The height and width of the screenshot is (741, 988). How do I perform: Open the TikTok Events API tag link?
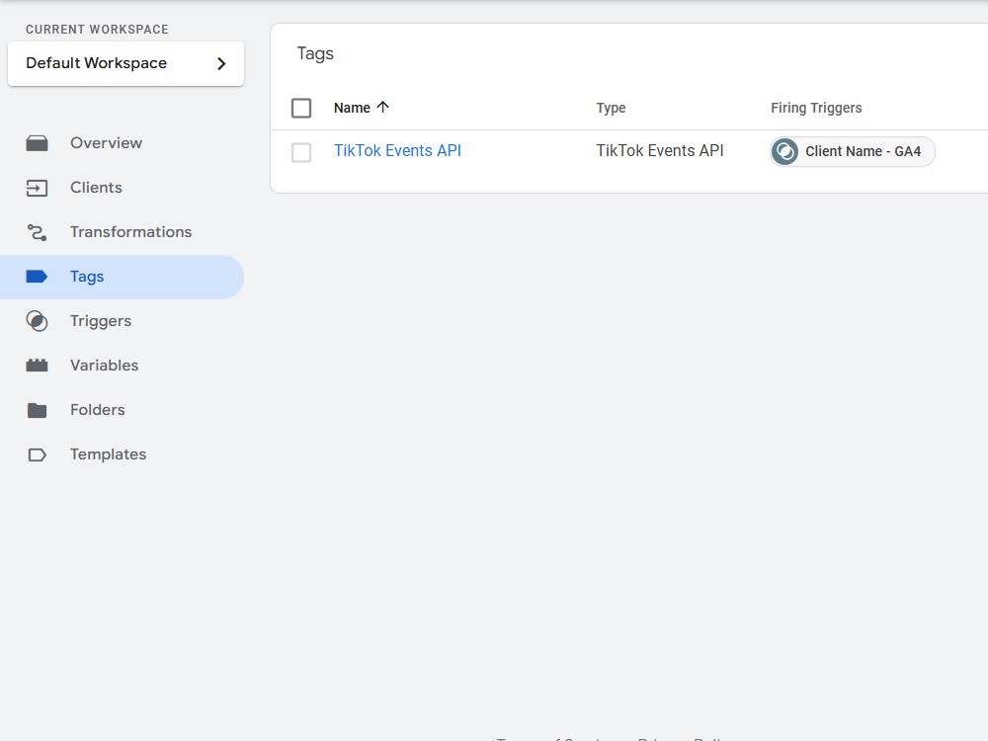tap(397, 150)
